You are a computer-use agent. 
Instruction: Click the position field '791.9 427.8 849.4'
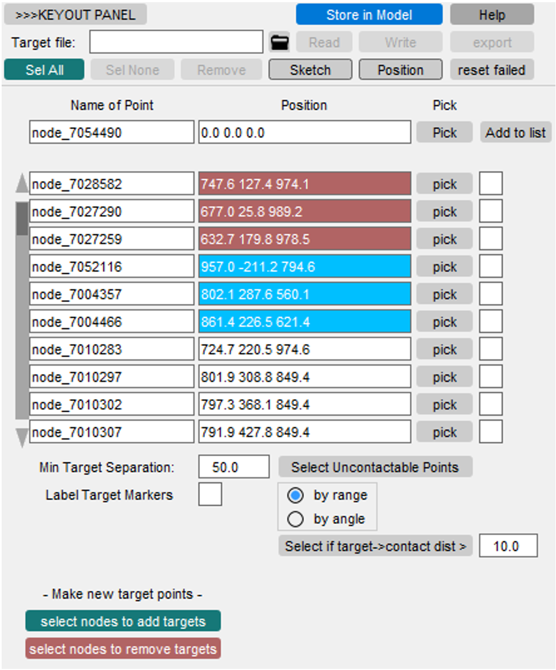(304, 431)
